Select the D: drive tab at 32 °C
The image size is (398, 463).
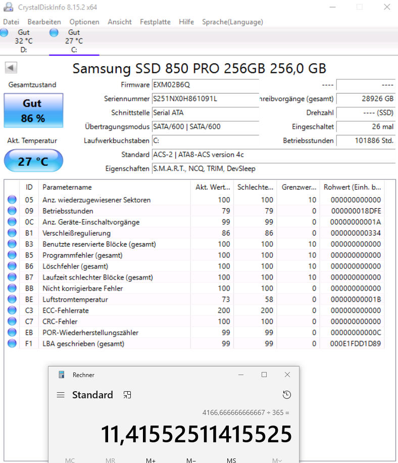pos(24,41)
